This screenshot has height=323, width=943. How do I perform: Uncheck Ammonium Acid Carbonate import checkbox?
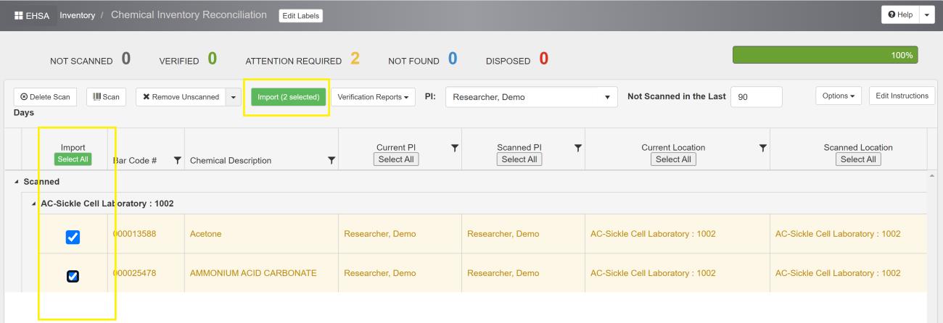point(73,276)
